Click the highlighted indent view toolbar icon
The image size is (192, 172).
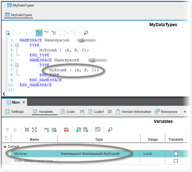pyautogui.click(x=39, y=33)
